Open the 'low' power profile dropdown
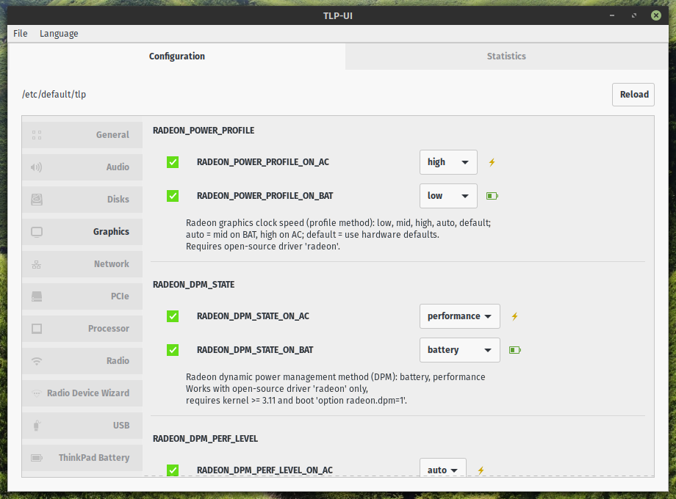Viewport: 676px width, 499px height. click(448, 196)
